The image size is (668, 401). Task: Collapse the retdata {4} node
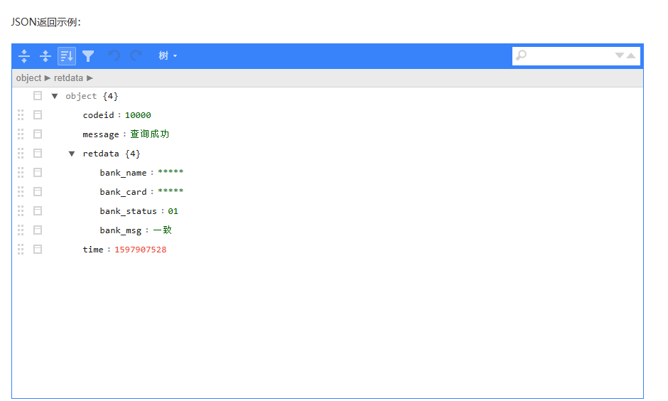tap(72, 154)
